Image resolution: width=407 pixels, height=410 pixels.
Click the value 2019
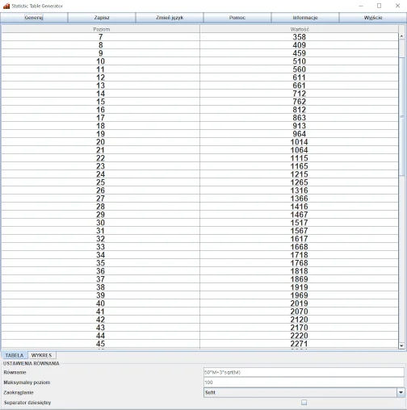coord(300,303)
